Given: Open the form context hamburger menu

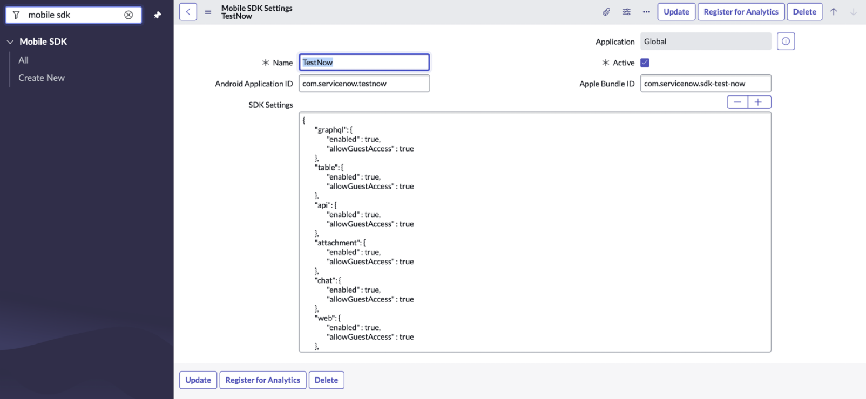Looking at the screenshot, I should 208,12.
